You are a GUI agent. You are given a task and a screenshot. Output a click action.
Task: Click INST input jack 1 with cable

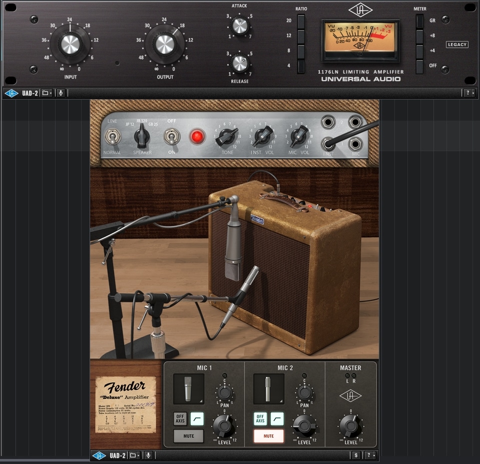tap(328, 143)
